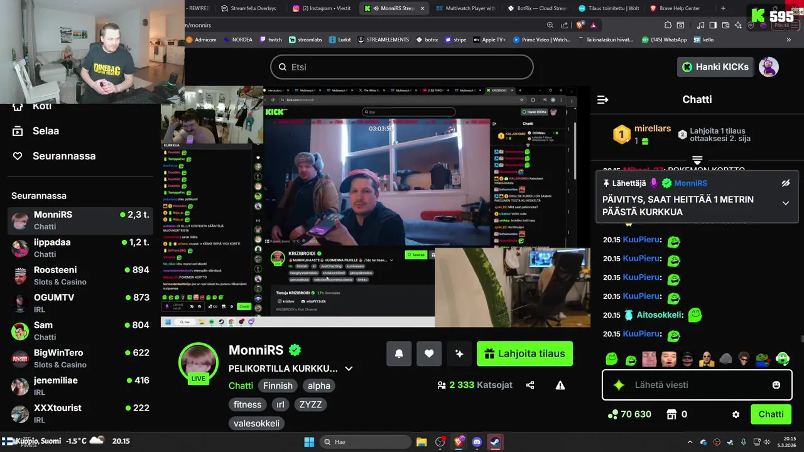804x452 pixels.
Task: Click the Lahjoita tilaus button
Action: point(524,353)
